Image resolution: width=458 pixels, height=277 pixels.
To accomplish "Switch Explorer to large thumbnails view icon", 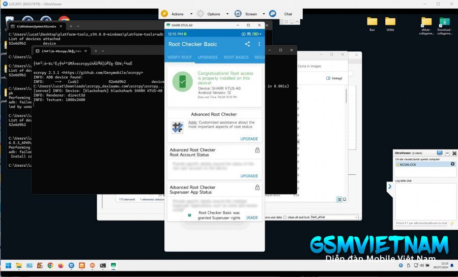I will click(x=345, y=199).
